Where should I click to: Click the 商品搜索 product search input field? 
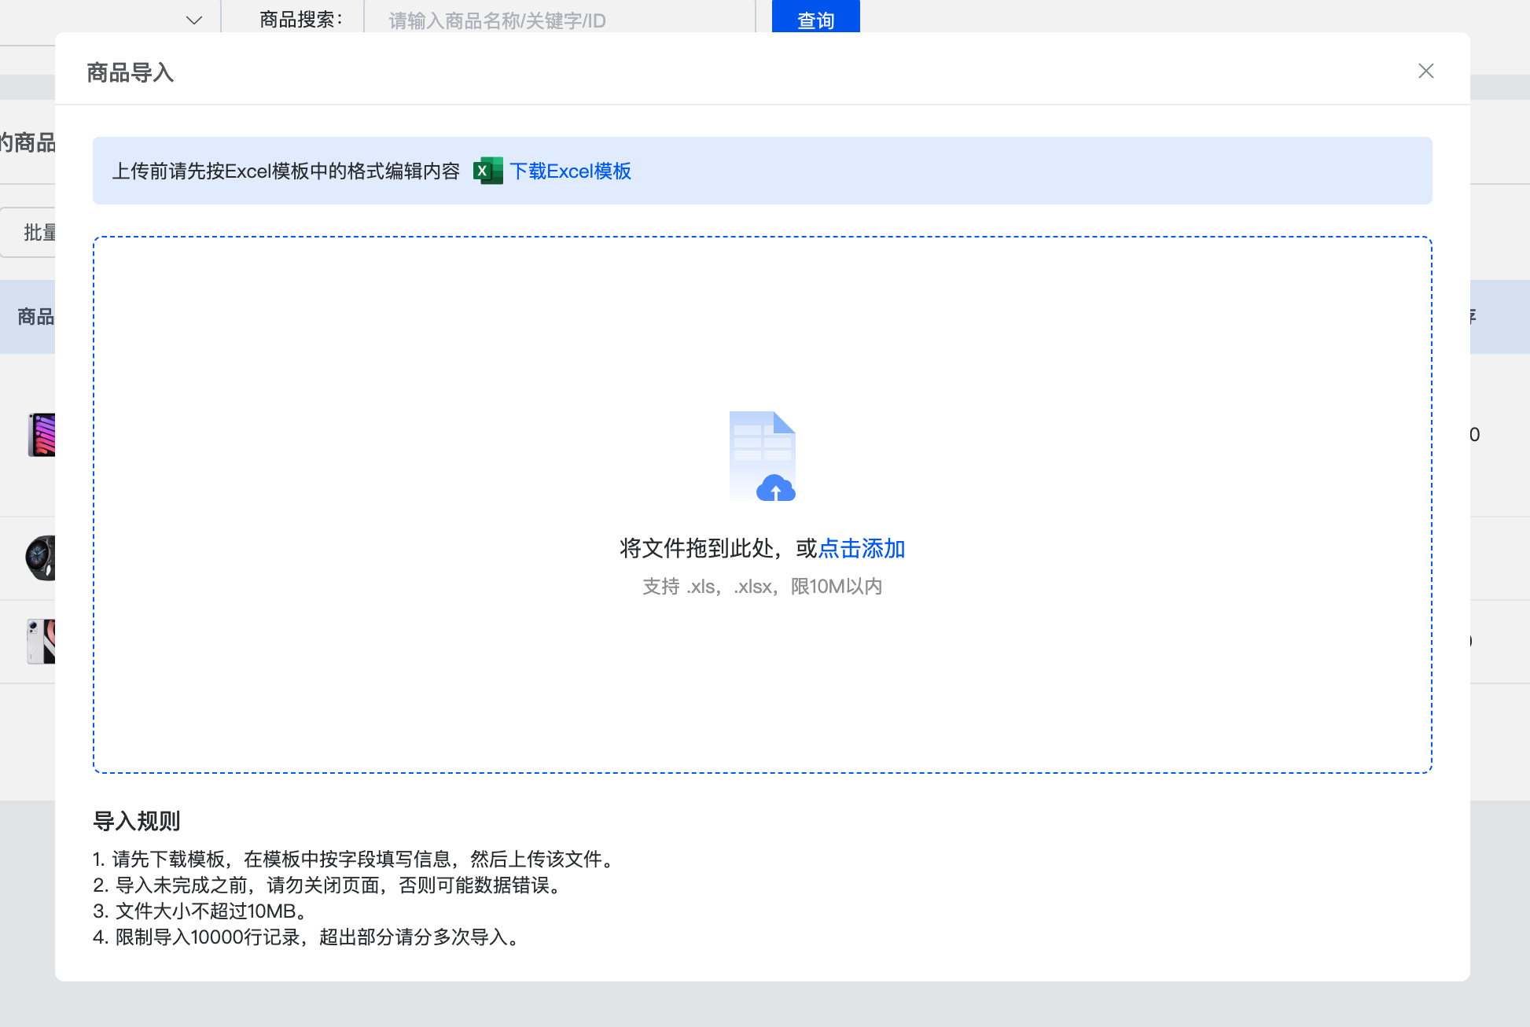558,20
